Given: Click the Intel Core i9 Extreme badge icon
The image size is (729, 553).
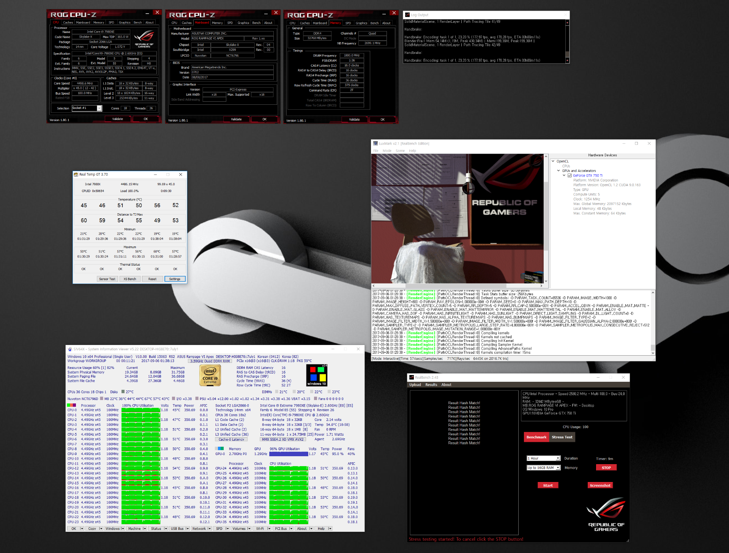Looking at the screenshot, I should pyautogui.click(x=210, y=376).
